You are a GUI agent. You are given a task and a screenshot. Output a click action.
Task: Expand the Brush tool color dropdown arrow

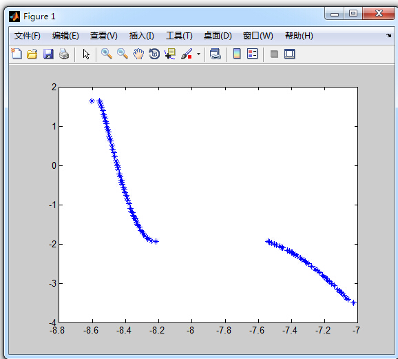[198, 54]
